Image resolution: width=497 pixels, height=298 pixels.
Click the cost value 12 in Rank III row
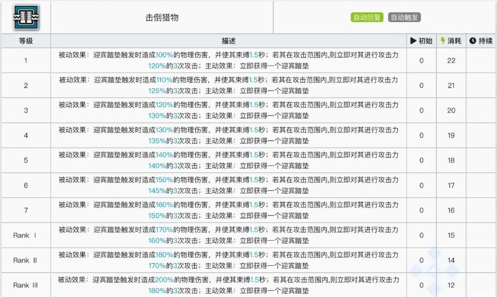tap(451, 285)
